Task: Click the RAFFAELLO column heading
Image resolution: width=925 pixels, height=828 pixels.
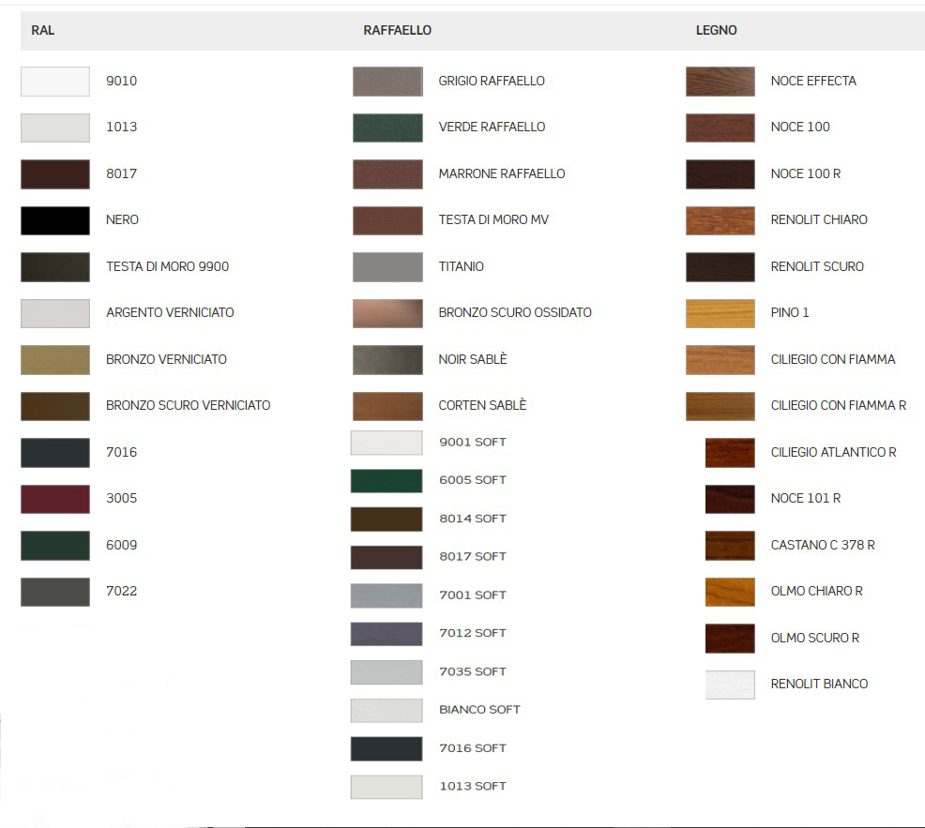Action: click(397, 30)
